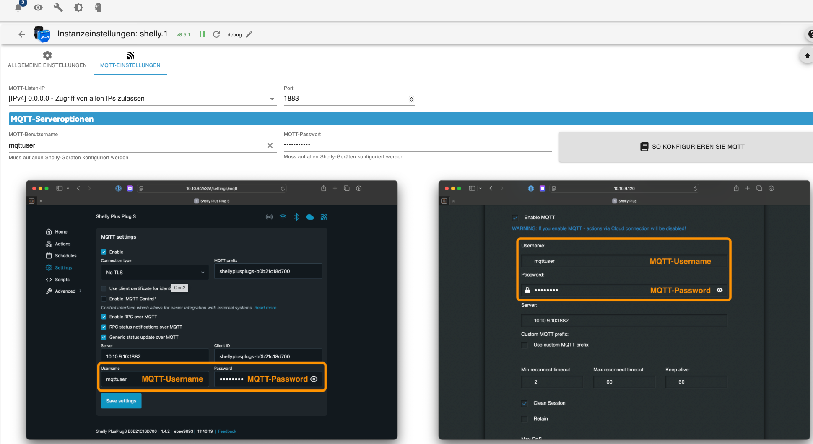The width and height of the screenshot is (813, 444).
Task: Clear the MQTT-Benutzername field with X
Action: tap(270, 145)
